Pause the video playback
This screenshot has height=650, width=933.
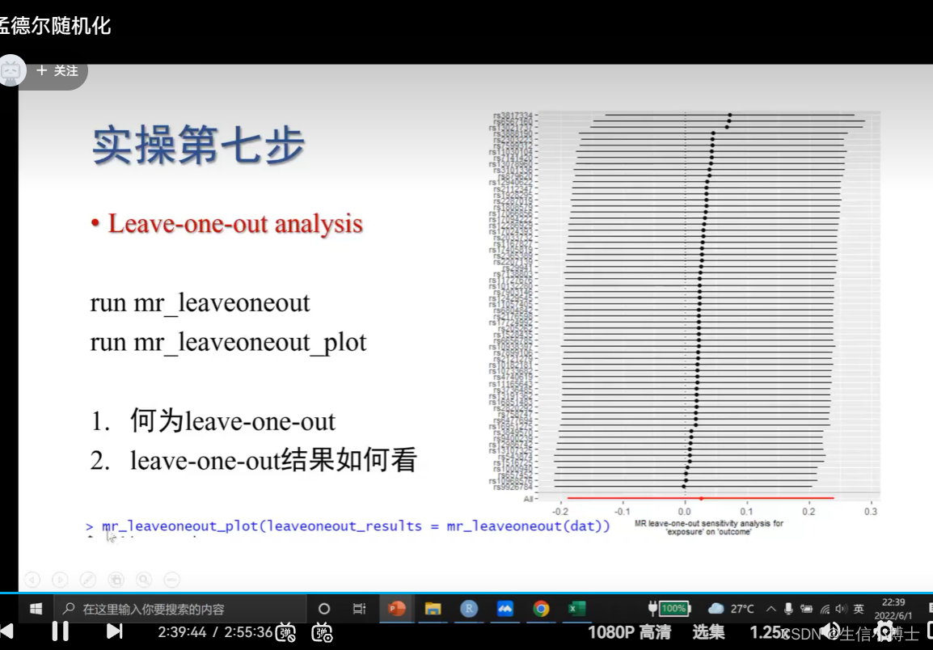pos(61,631)
